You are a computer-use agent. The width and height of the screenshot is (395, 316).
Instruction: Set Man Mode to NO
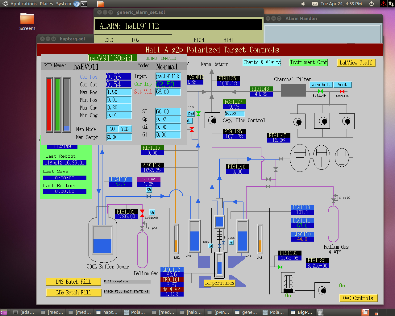(x=112, y=129)
